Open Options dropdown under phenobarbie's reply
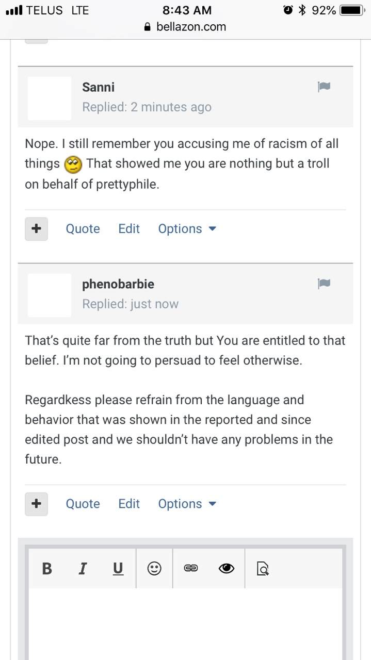The width and height of the screenshot is (371, 660). [x=187, y=504]
